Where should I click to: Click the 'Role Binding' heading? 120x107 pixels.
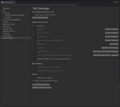point(37,64)
